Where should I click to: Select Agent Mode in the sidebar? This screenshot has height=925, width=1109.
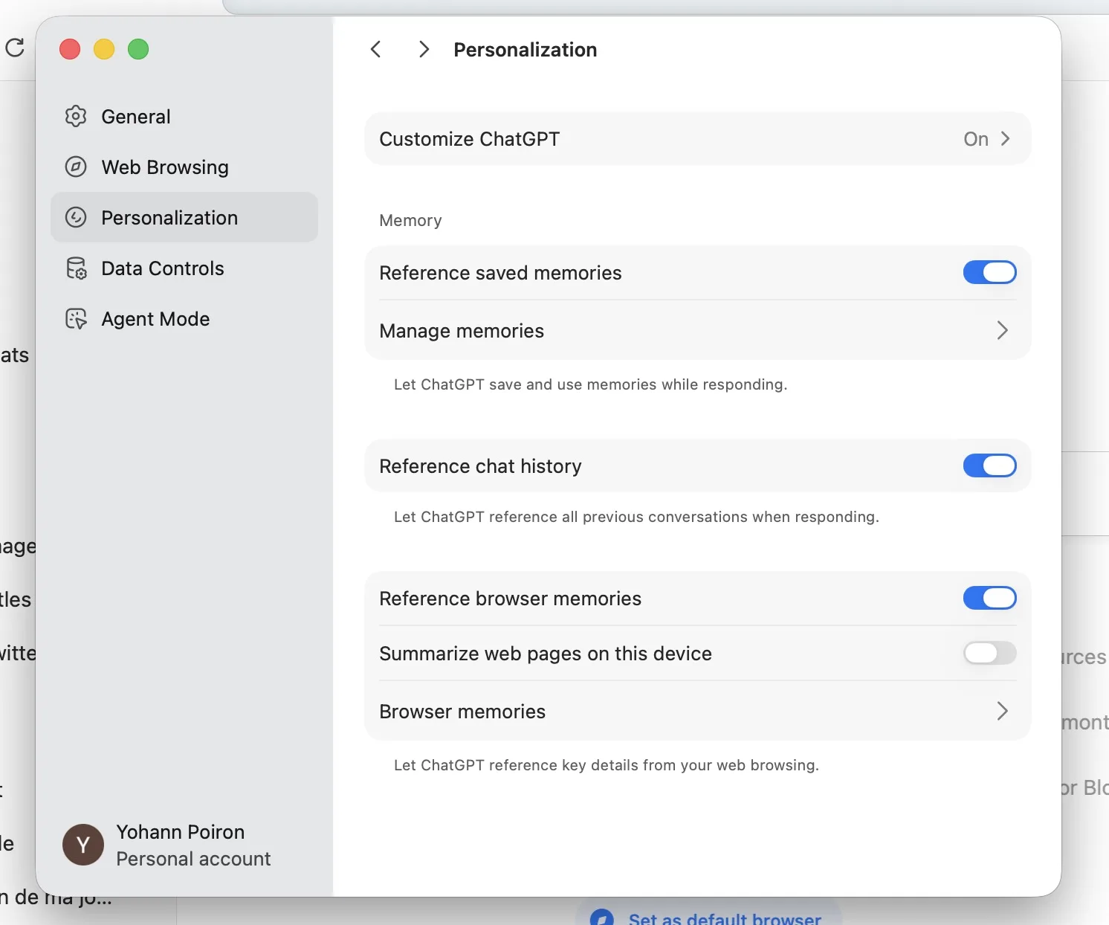coord(155,319)
